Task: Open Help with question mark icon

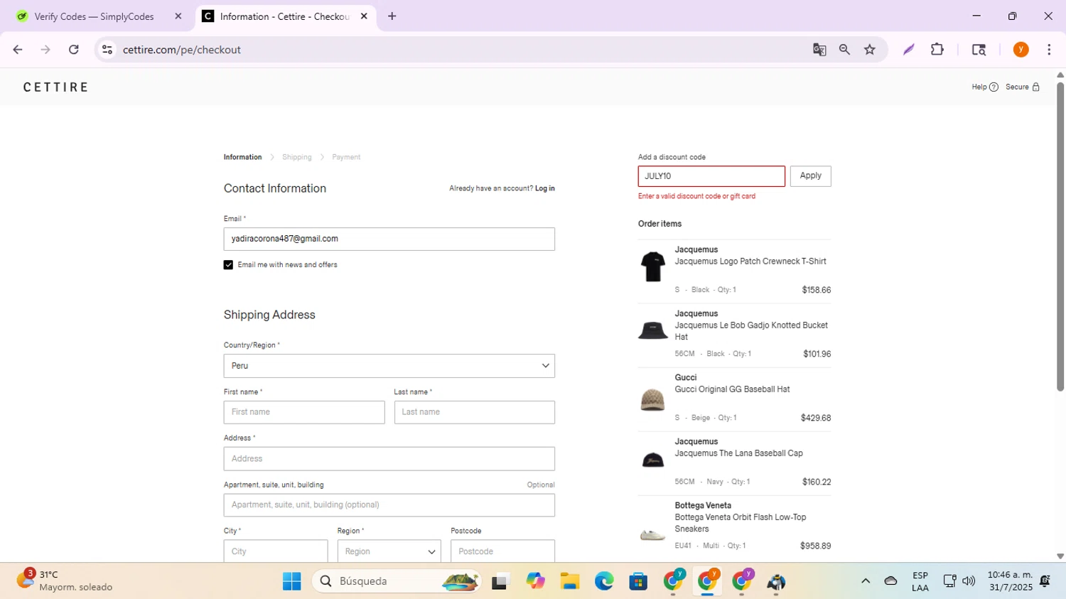Action: (985, 87)
